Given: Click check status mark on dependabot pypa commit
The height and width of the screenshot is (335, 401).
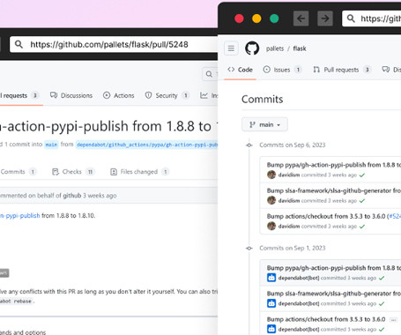Looking at the screenshot, I should pyautogui.click(x=382, y=278).
